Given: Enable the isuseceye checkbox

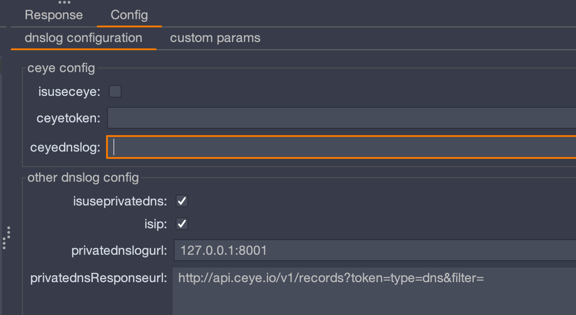Looking at the screenshot, I should (x=115, y=92).
